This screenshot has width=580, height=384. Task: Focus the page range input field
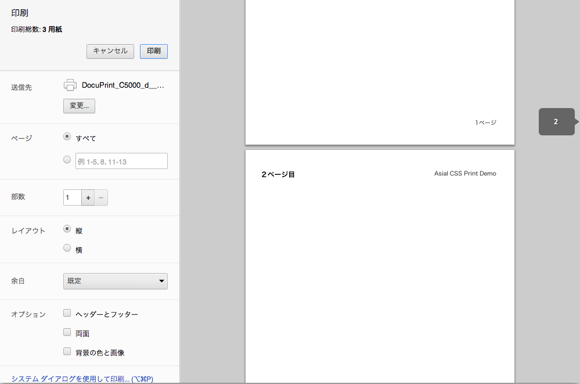coord(121,161)
